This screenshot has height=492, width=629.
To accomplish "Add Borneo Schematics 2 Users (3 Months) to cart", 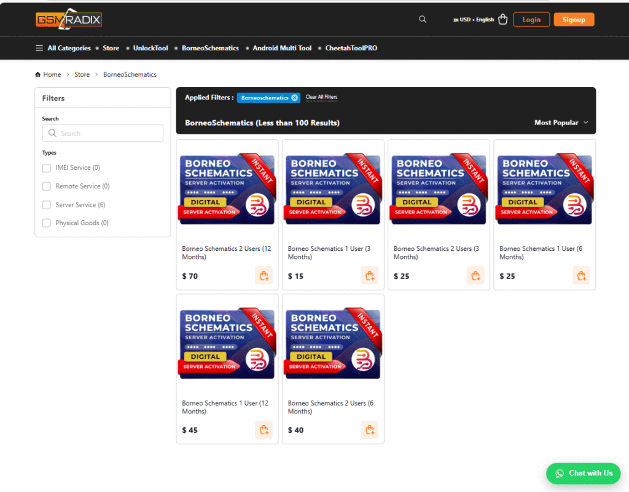I will point(475,276).
